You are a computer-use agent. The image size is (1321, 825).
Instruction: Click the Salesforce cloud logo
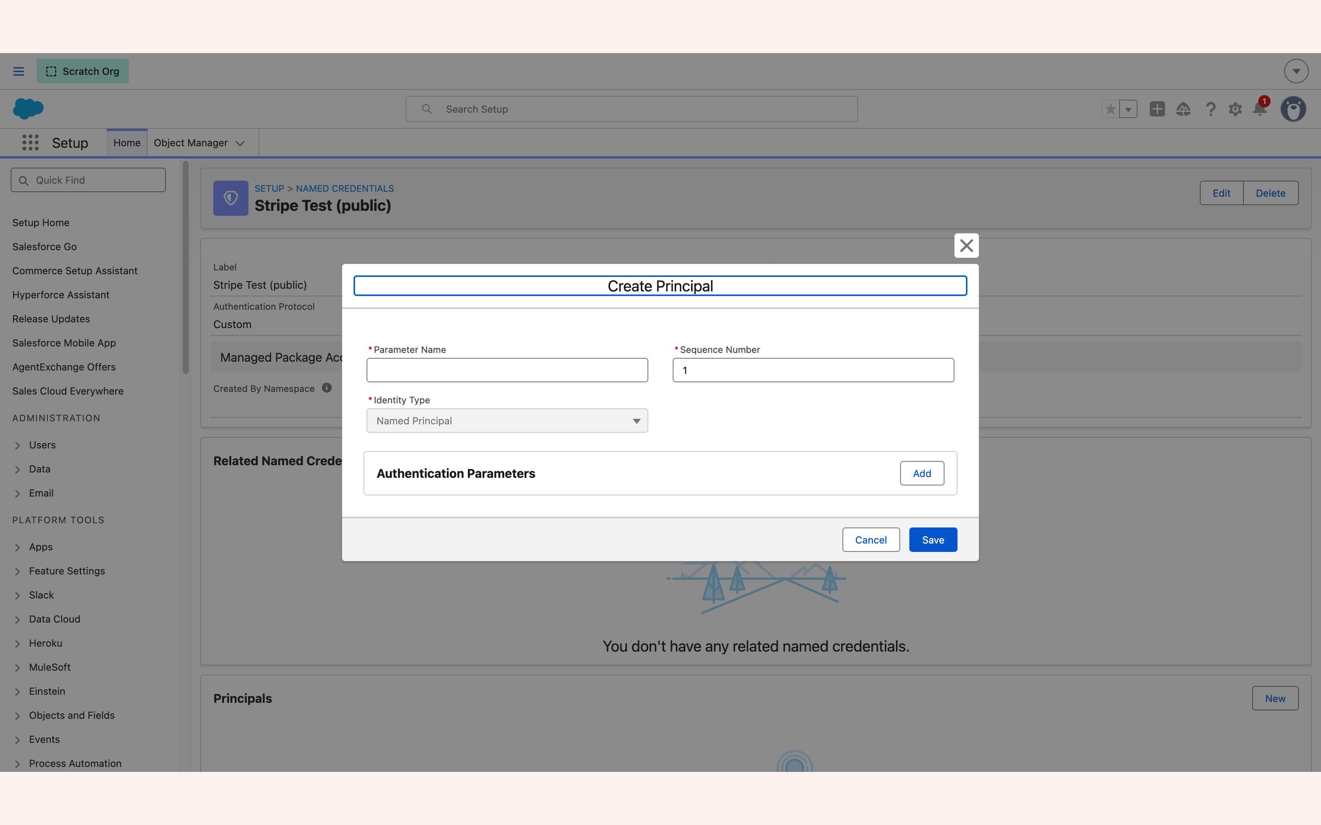28,109
